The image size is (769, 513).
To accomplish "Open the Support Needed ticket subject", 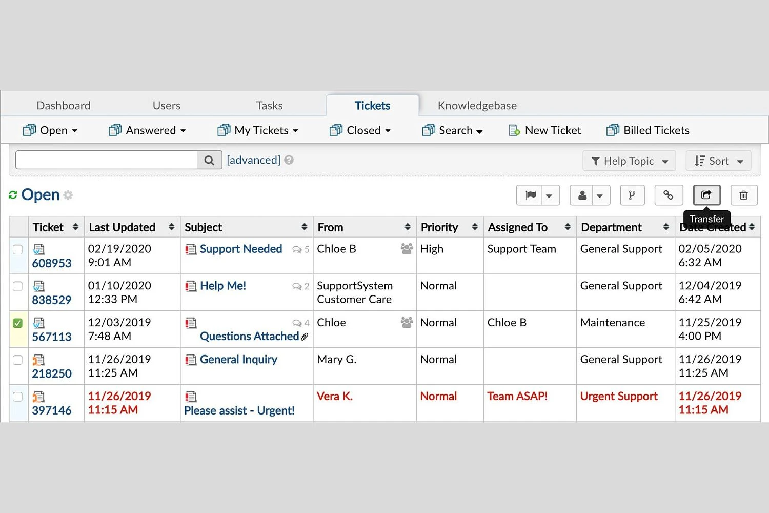I will [240, 249].
